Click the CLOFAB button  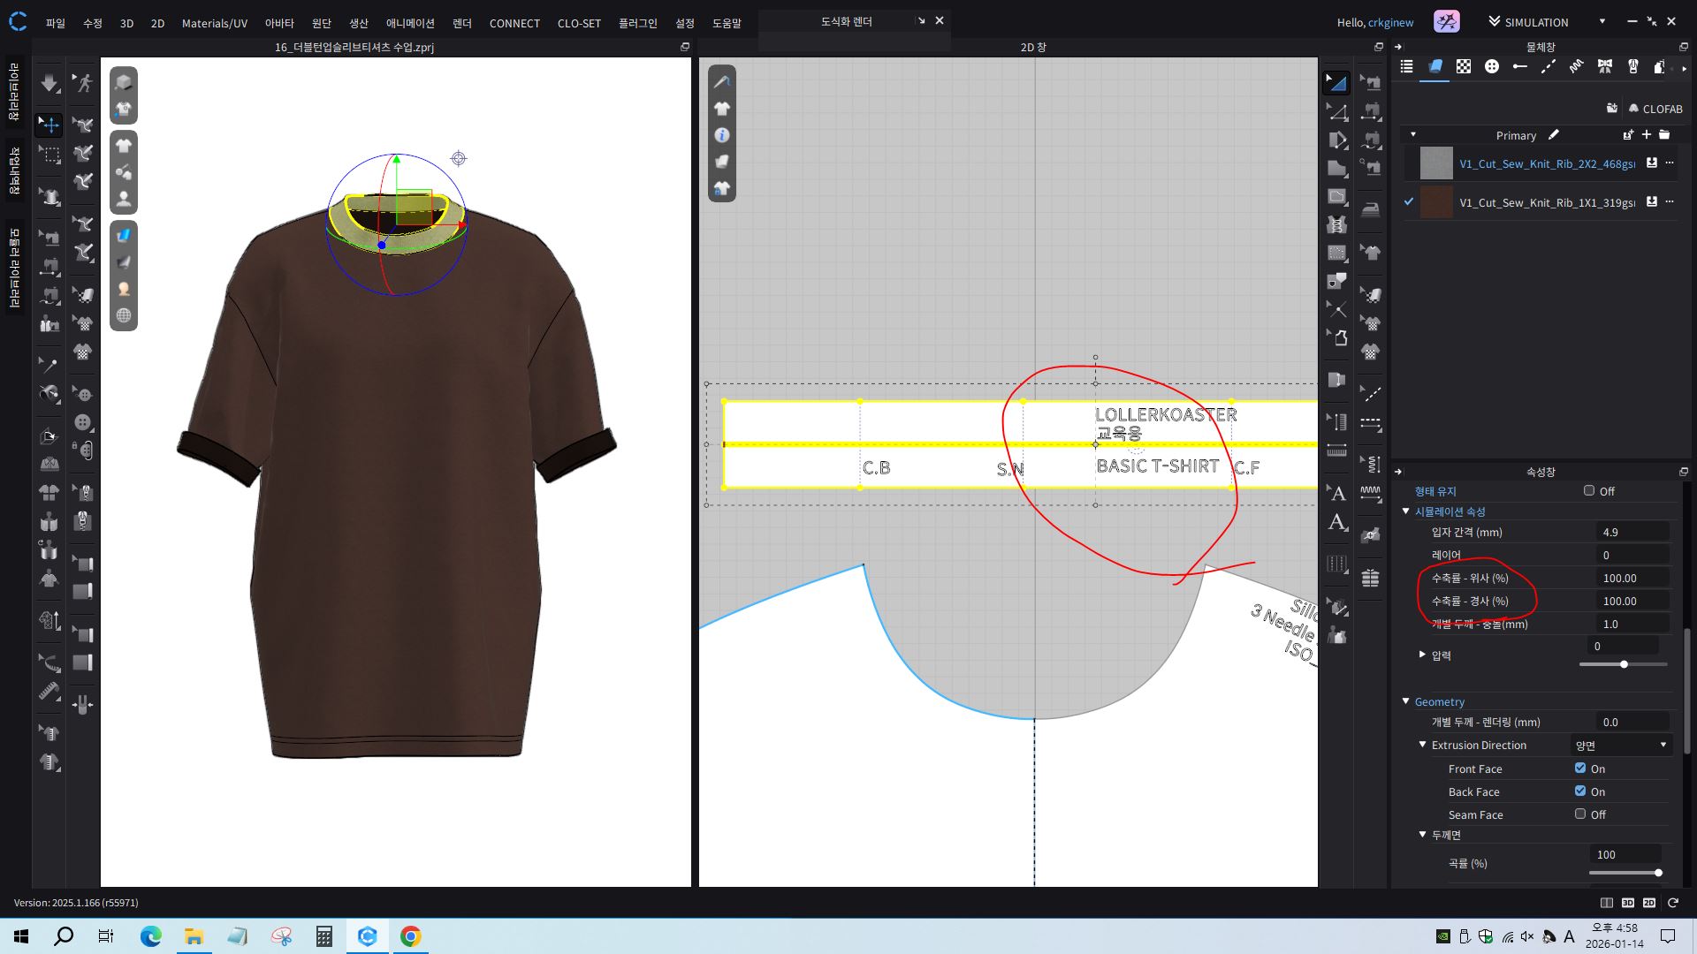coord(1654,109)
